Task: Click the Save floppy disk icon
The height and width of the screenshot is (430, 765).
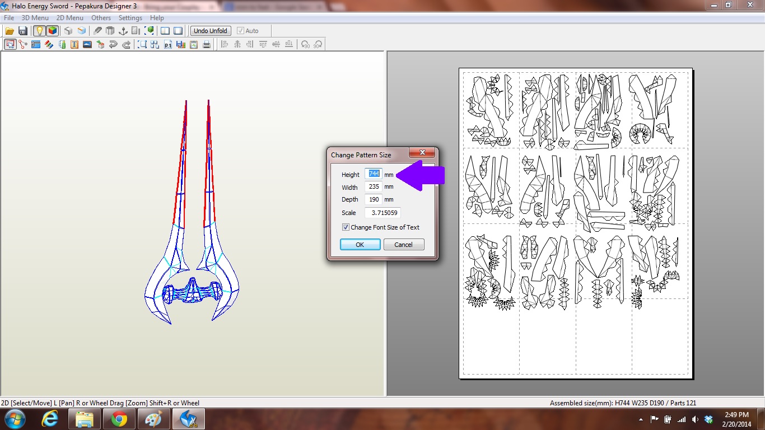Action: [x=23, y=31]
